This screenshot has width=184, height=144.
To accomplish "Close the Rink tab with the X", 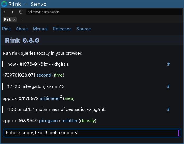I will click(14, 20).
